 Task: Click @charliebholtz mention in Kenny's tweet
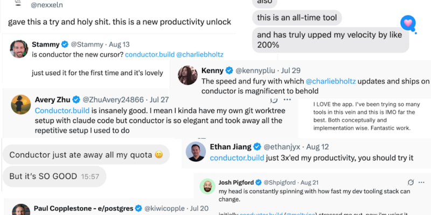tap(331, 81)
